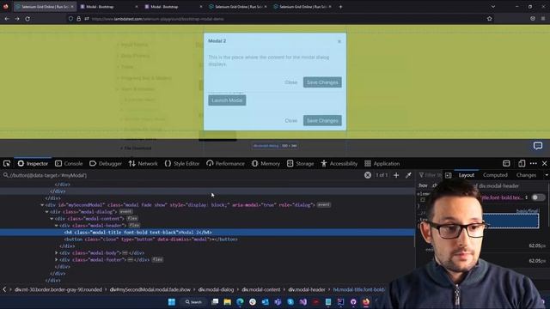This screenshot has width=550, height=309.
Task: Open the Accessibility tab
Action: coord(339,164)
